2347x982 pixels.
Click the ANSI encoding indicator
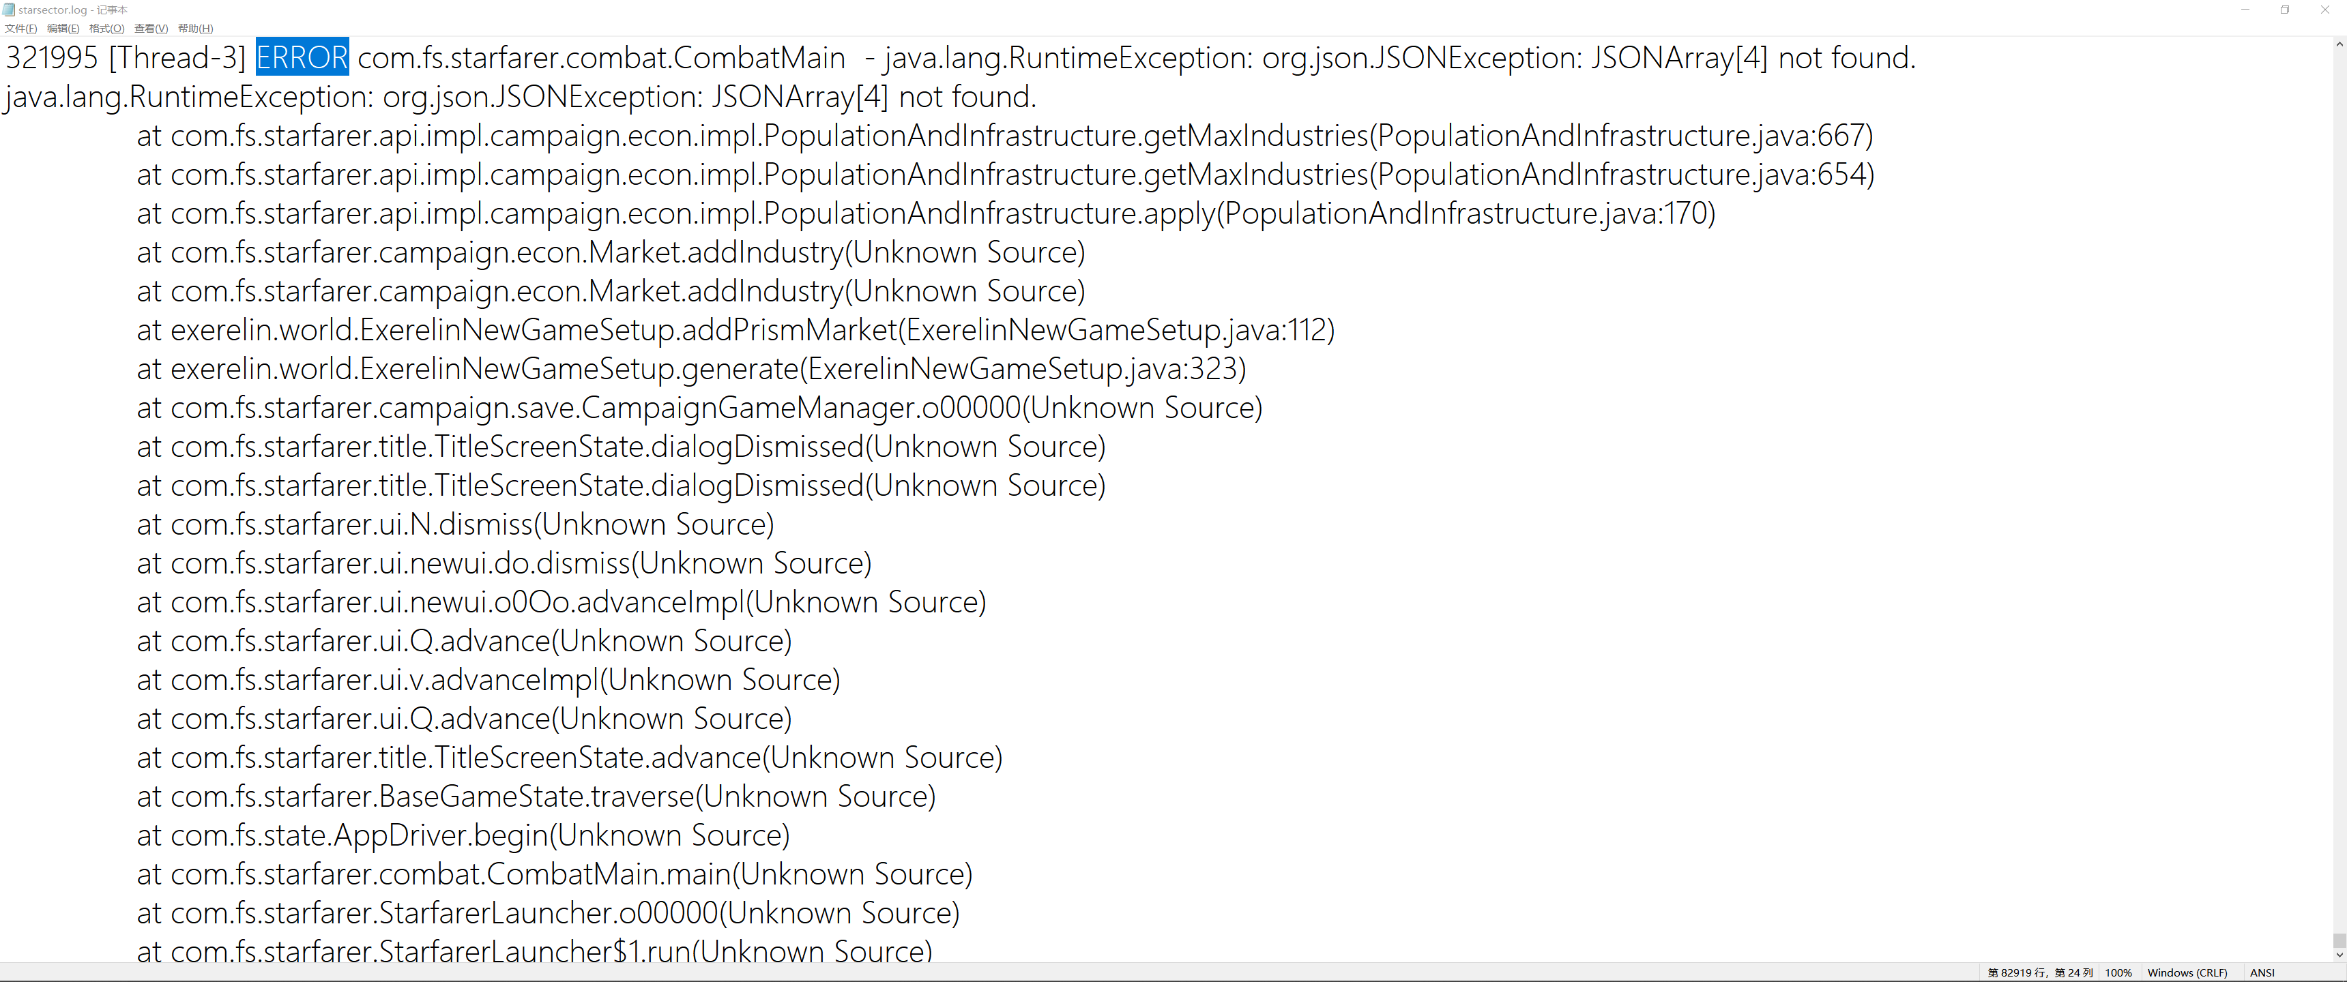[x=2262, y=973]
